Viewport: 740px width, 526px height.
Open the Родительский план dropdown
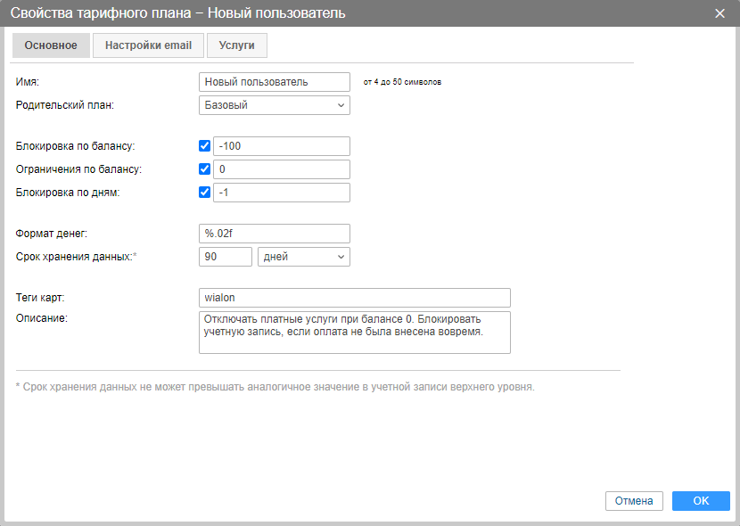(275, 105)
